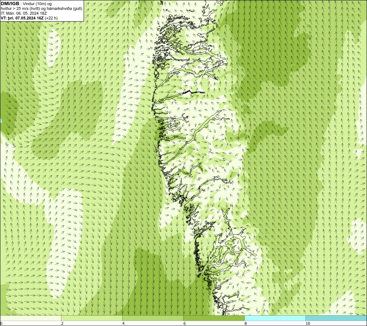Click the scale label '2'
Viewport: 367px width, 326px height.
coord(62,323)
